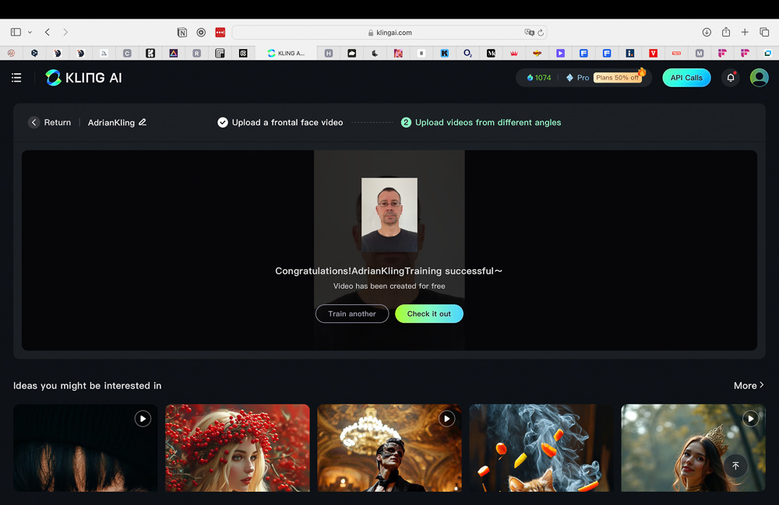
Task: Click the Plans 50% off promo badge
Action: [x=618, y=77]
